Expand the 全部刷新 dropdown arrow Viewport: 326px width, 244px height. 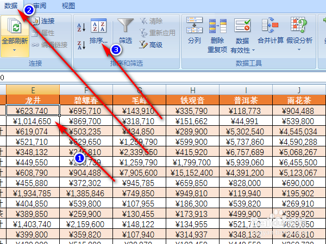14,50
